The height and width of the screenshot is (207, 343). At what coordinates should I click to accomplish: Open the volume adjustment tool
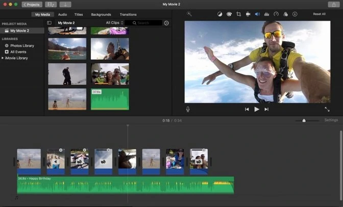(x=257, y=14)
